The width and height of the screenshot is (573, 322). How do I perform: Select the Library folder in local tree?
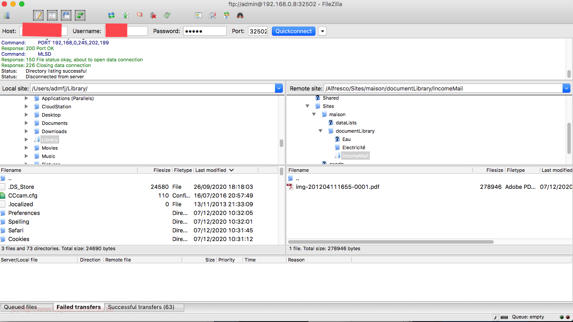click(50, 140)
